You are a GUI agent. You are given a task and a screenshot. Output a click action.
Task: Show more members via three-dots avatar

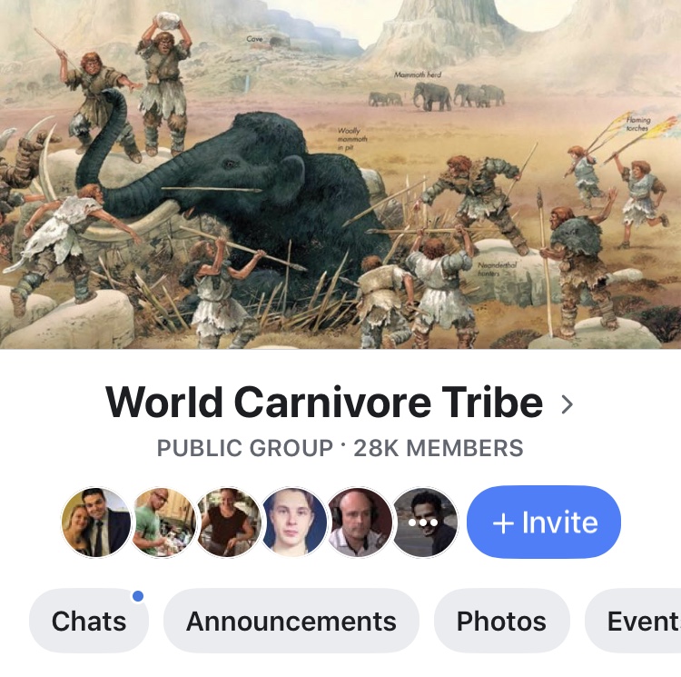[424, 522]
